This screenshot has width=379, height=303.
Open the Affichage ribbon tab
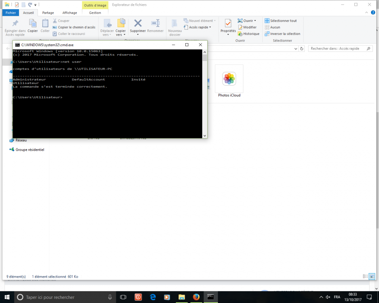(x=69, y=12)
